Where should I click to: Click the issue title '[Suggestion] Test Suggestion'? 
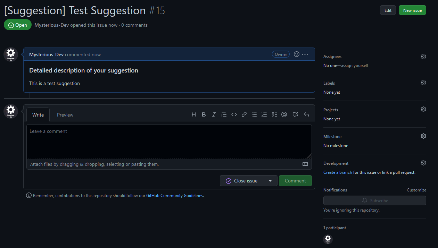click(75, 10)
